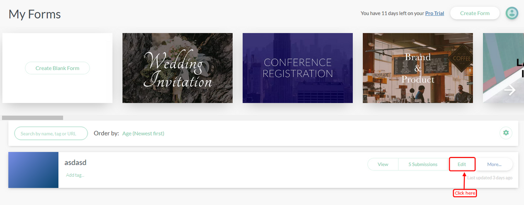Open the asdasd form color thumbnail
Screen dimensions: 524x205
(x=34, y=170)
